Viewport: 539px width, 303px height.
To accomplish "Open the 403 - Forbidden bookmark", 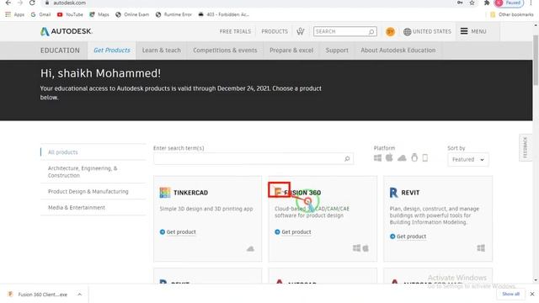I will tap(224, 14).
